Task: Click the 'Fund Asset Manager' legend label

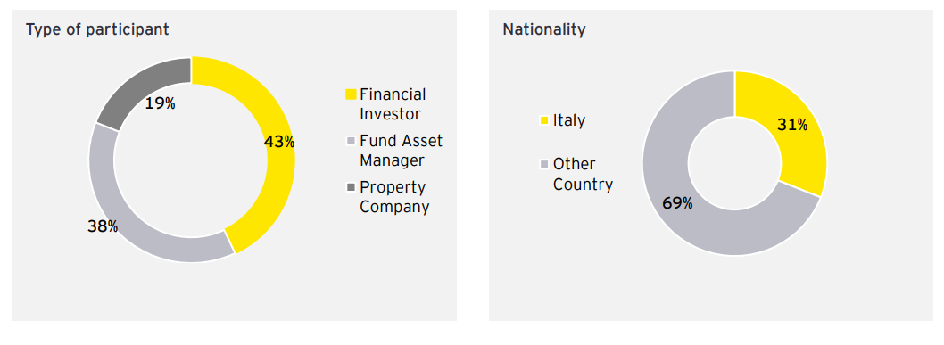Action: [x=401, y=151]
